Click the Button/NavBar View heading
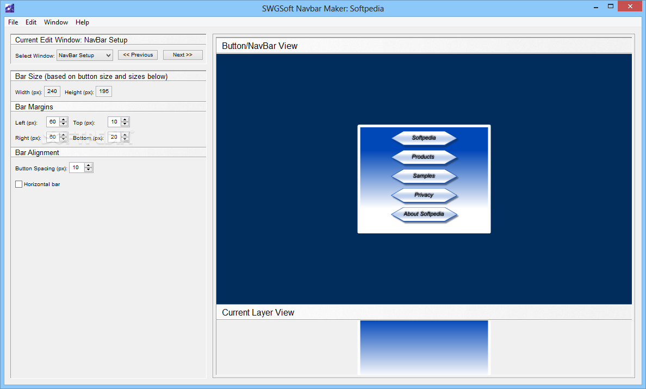 click(259, 46)
